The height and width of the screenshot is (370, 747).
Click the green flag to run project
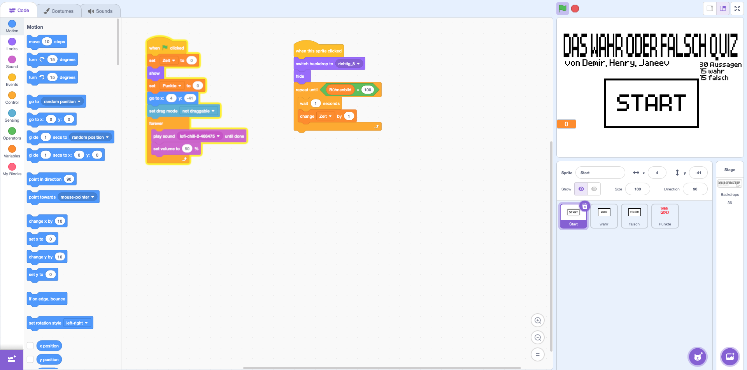tap(562, 9)
